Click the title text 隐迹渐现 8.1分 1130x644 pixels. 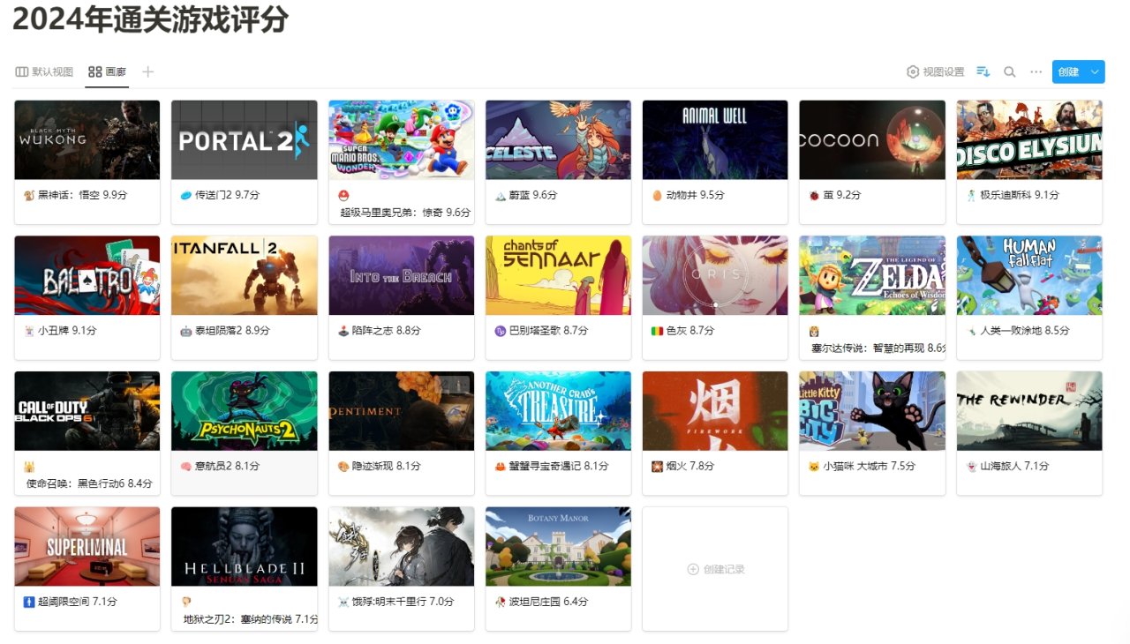[x=386, y=466]
